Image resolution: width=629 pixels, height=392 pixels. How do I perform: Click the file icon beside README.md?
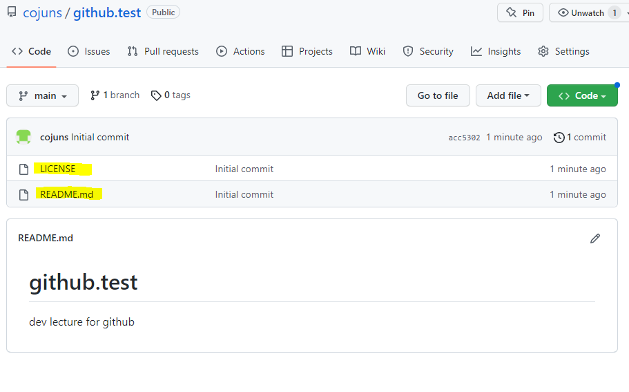(24, 195)
